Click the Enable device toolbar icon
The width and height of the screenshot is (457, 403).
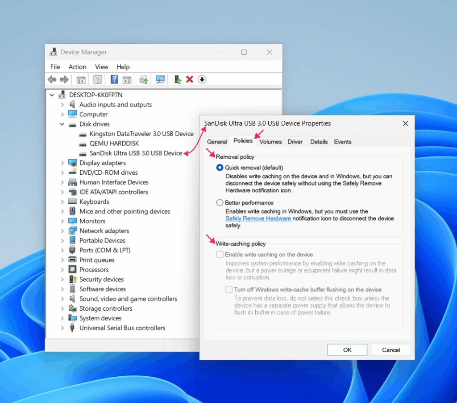tap(178, 79)
